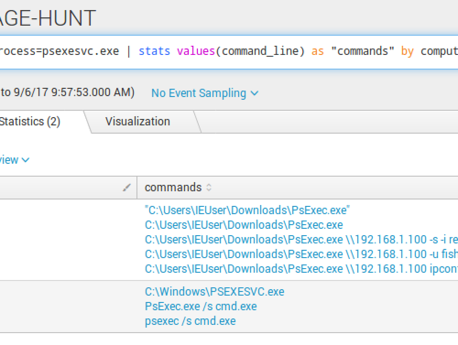Select the unquoted PsExec.exe path without arguments
The width and height of the screenshot is (458, 345).
[244, 225]
